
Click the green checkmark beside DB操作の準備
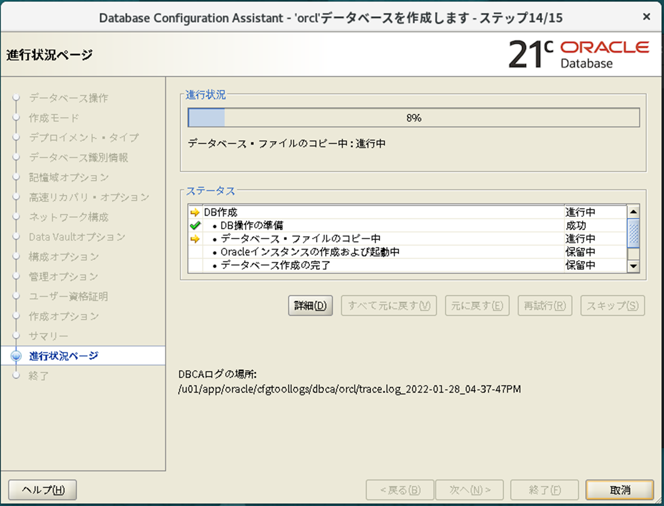(195, 226)
